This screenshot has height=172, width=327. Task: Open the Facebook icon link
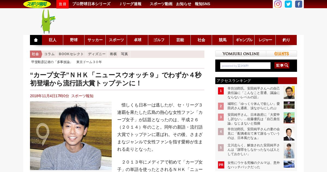pos(299,4)
